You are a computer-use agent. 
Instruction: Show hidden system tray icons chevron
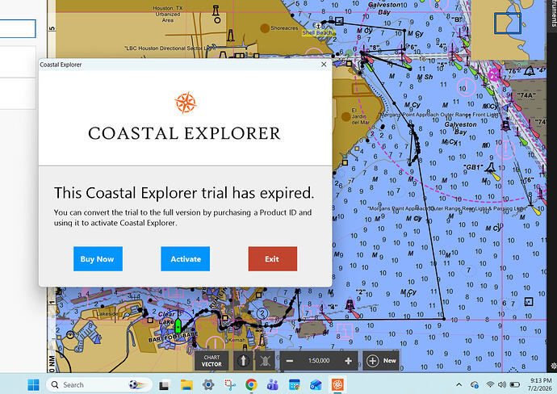[x=459, y=385]
